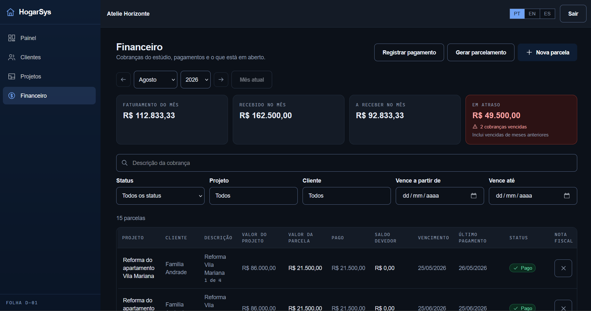Click the Mês atual button

coord(252,80)
